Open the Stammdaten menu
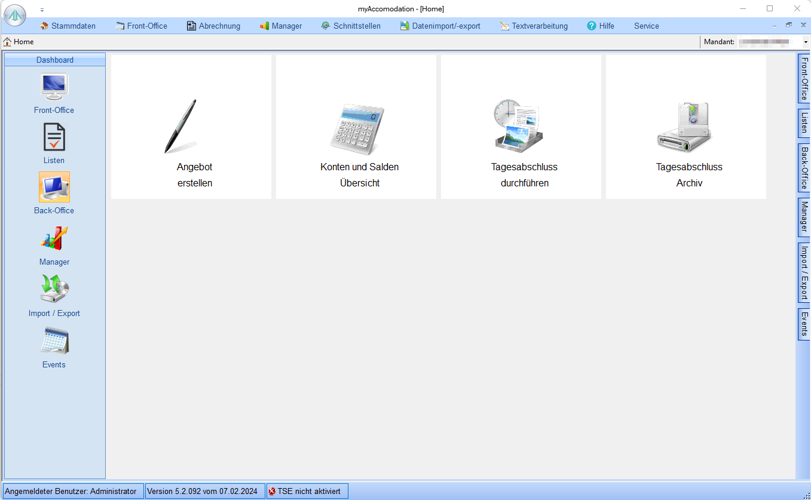Viewport: 811px width, 500px height. 68,26
